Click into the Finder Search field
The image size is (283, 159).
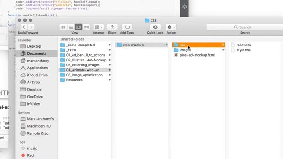[245, 27]
